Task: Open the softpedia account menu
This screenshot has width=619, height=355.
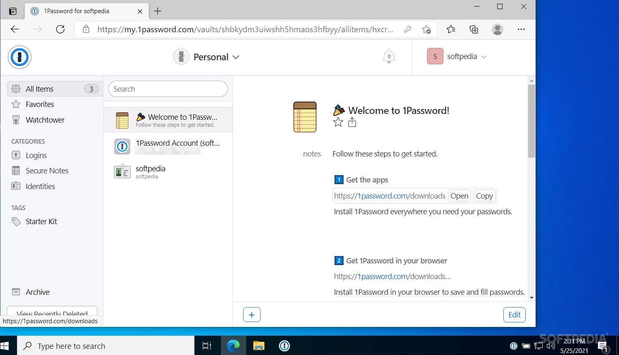Action: pyautogui.click(x=457, y=57)
